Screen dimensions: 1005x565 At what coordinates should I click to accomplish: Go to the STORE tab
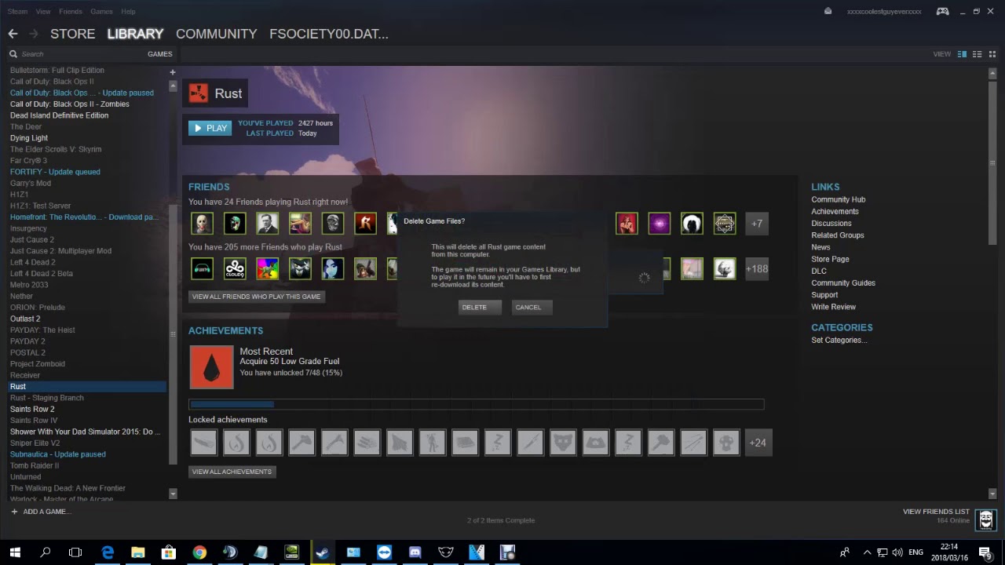(72, 34)
